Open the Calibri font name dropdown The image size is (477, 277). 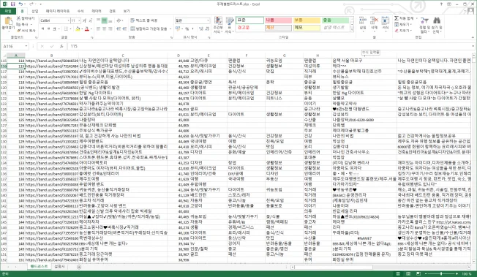69,20
